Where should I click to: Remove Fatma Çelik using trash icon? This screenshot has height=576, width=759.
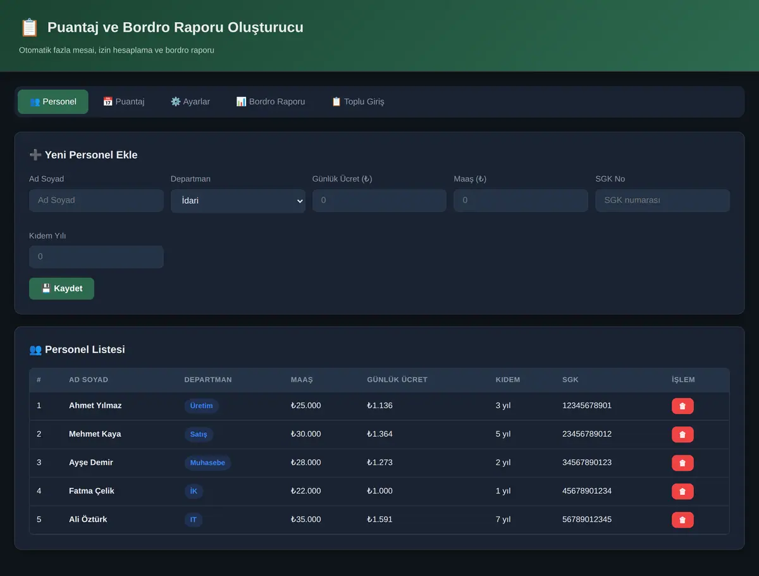[x=682, y=491]
